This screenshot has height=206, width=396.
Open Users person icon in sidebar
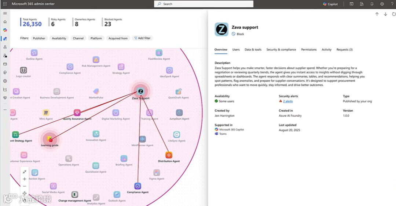[5, 47]
